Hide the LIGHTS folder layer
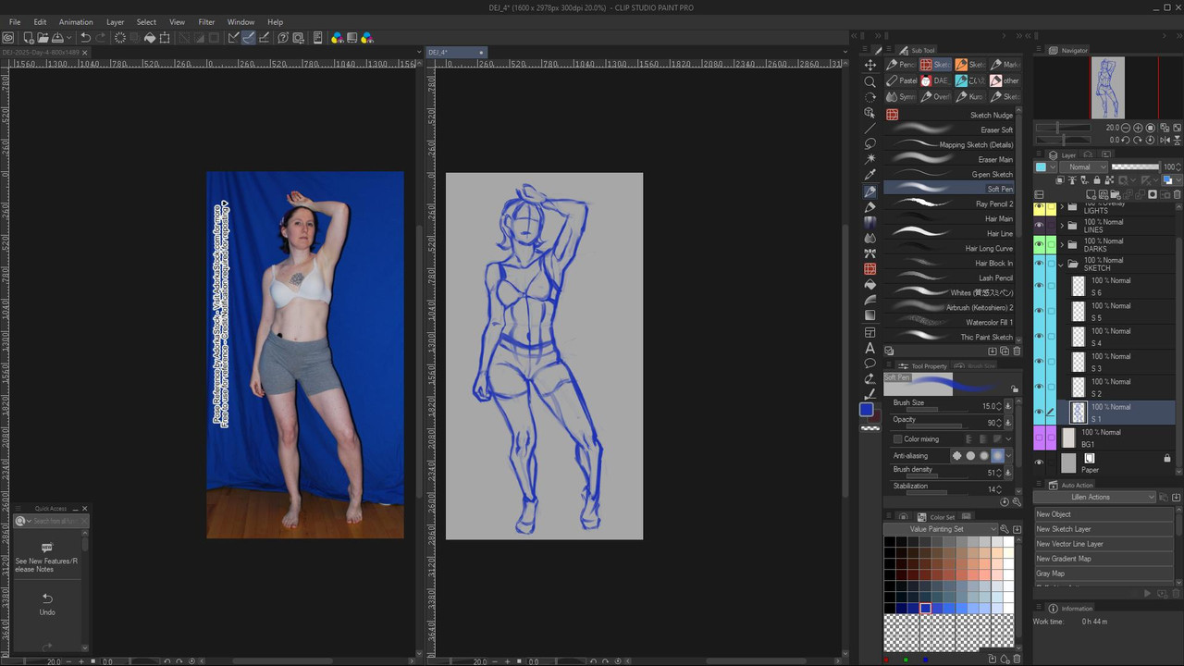The width and height of the screenshot is (1184, 666). (1039, 205)
